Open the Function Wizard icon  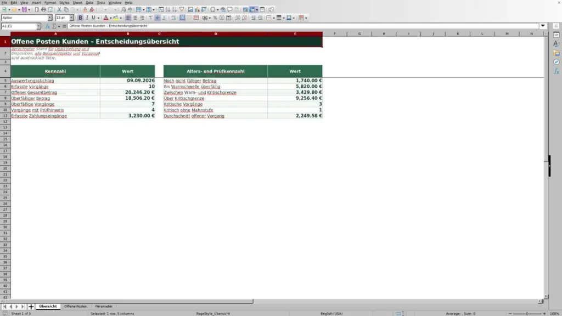47,26
